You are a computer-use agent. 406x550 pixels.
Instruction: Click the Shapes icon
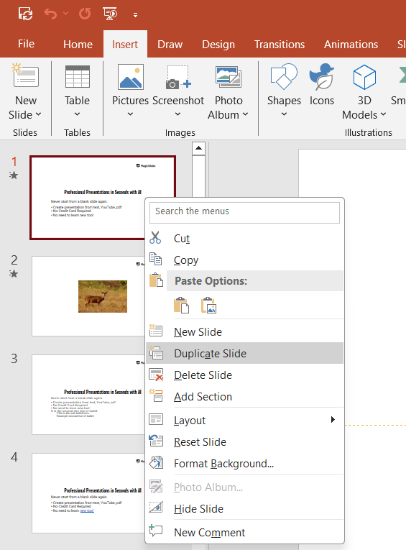pyautogui.click(x=284, y=76)
